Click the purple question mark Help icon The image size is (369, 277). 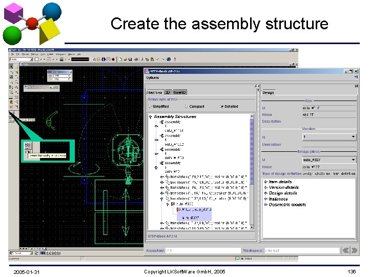tap(175, 60)
